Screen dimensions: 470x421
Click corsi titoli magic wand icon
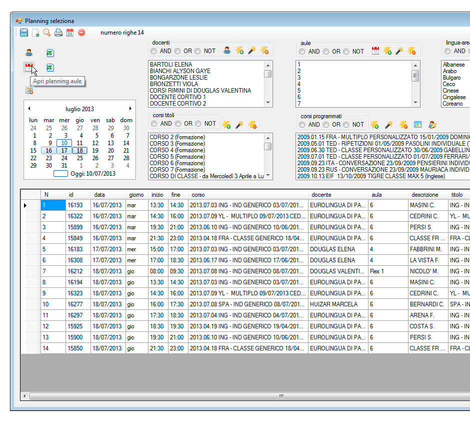239,125
